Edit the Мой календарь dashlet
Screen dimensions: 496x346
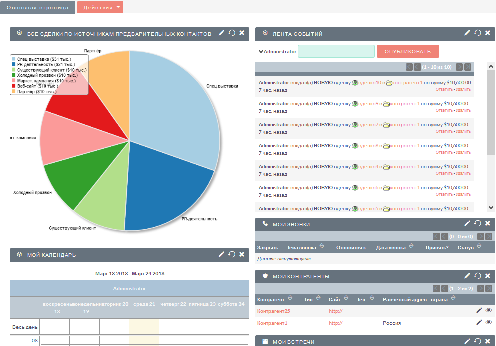point(221,254)
